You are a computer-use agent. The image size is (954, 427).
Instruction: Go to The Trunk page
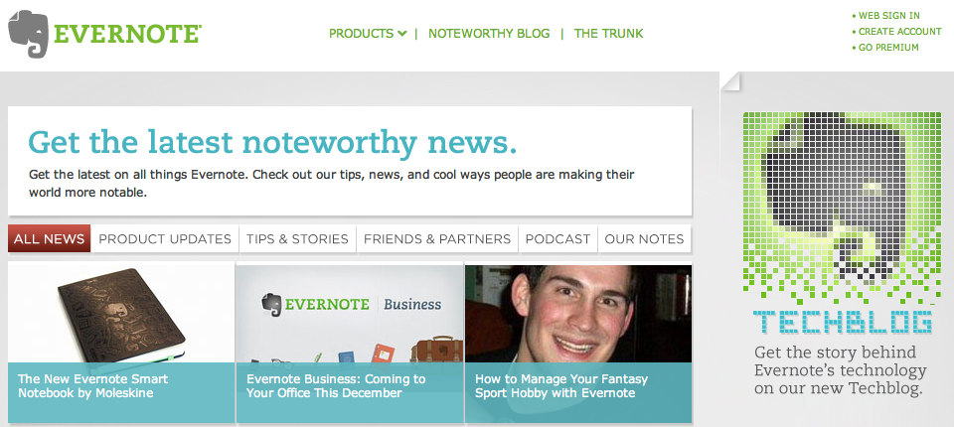click(608, 34)
